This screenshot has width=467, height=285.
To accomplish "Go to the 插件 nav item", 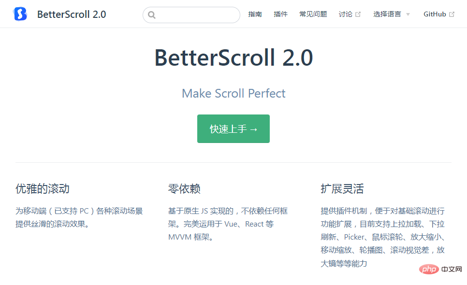I will 280,14.
